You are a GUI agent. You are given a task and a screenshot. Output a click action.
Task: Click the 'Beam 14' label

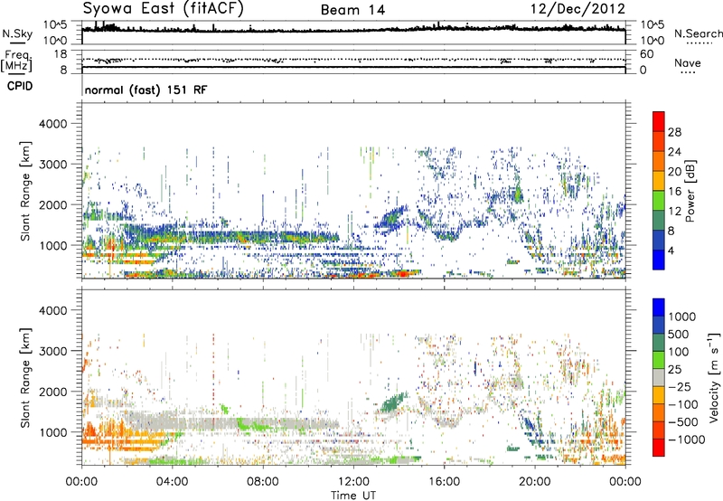click(x=352, y=10)
